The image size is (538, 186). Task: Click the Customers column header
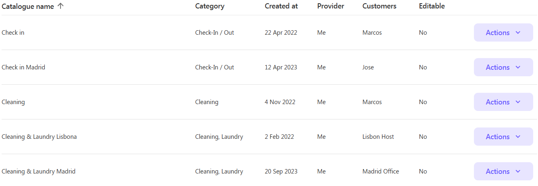pyautogui.click(x=379, y=6)
